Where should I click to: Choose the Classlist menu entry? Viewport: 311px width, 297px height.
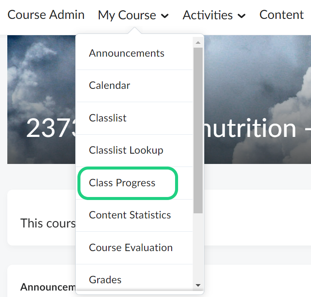(108, 118)
